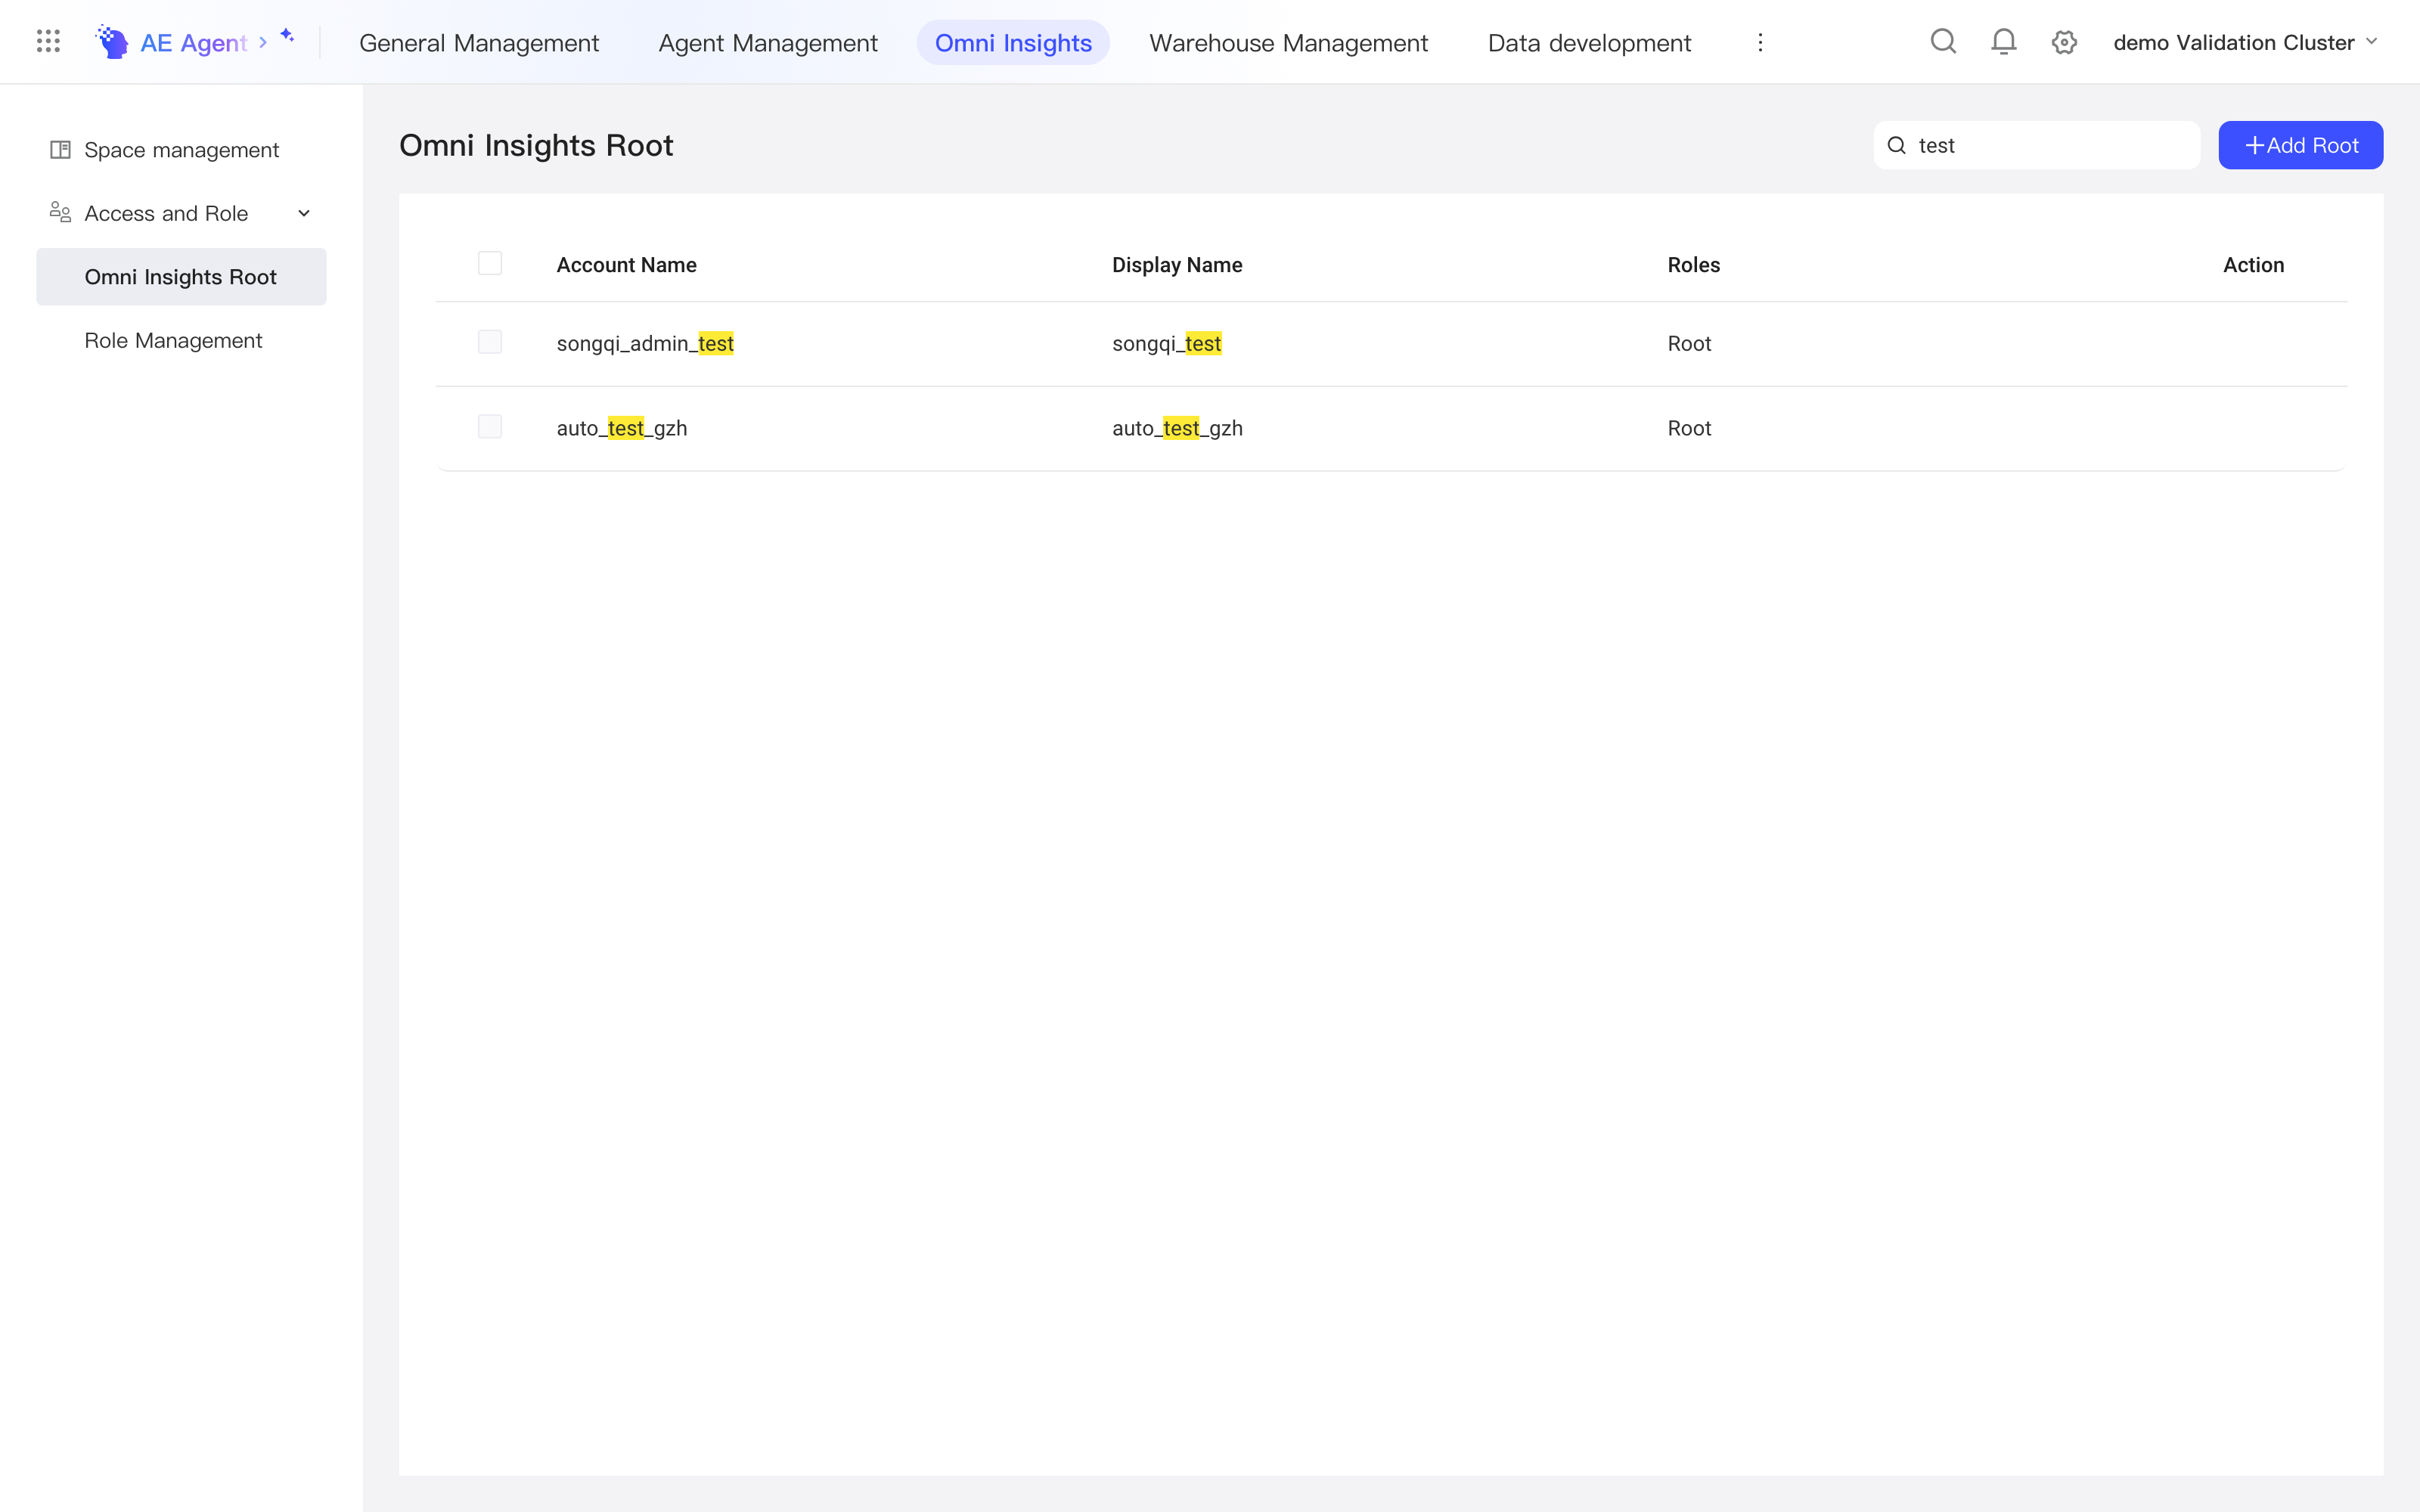Image resolution: width=2420 pixels, height=1512 pixels.
Task: Check the songqi_admin_test row checkbox
Action: pos(490,343)
